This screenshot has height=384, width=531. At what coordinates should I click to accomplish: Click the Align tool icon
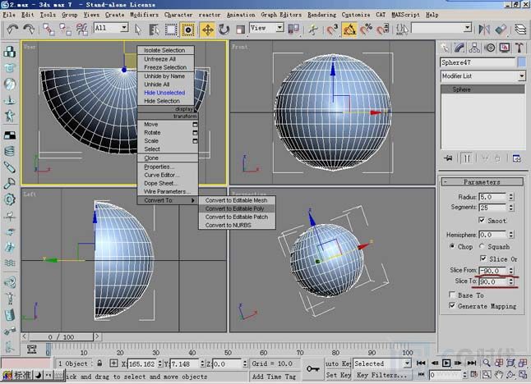click(501, 30)
